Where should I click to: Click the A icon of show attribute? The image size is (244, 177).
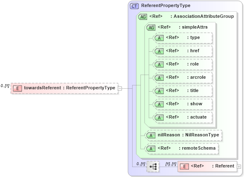point(159,104)
